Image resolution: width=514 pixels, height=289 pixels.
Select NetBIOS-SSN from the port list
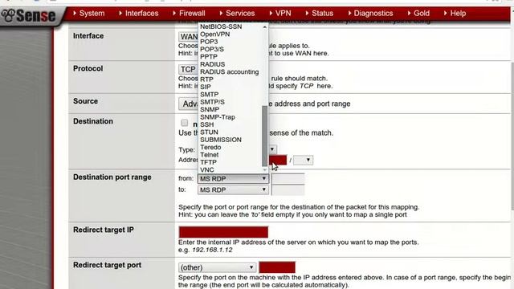[221, 26]
